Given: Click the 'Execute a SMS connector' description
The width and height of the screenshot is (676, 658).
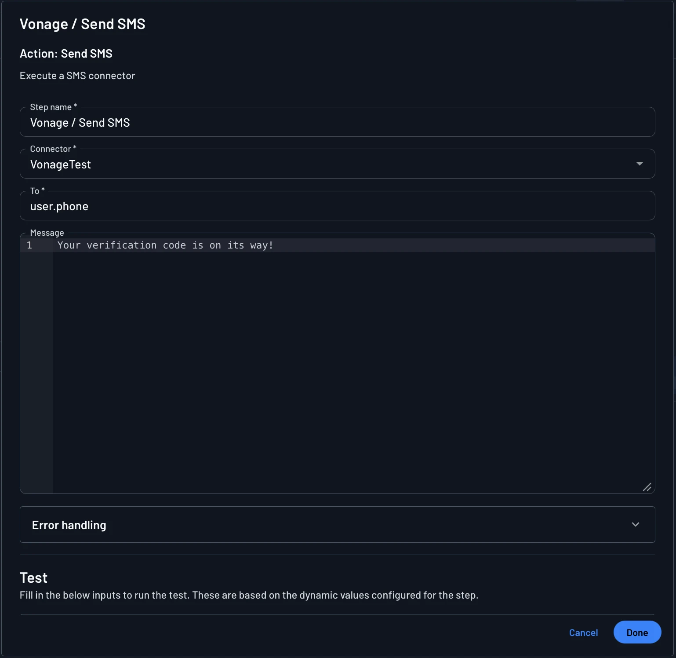Looking at the screenshot, I should 77,76.
